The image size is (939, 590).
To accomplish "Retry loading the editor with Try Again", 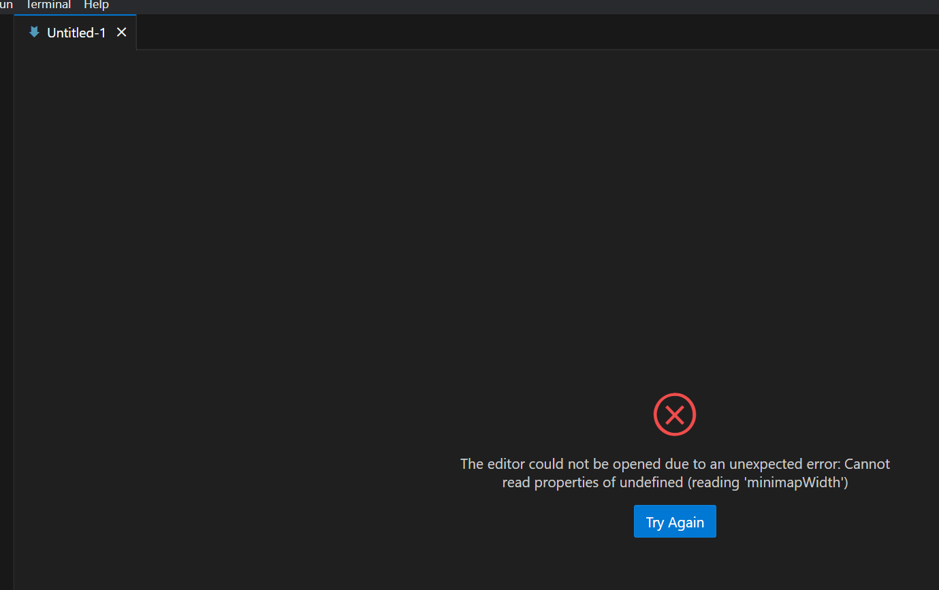I will click(x=675, y=521).
